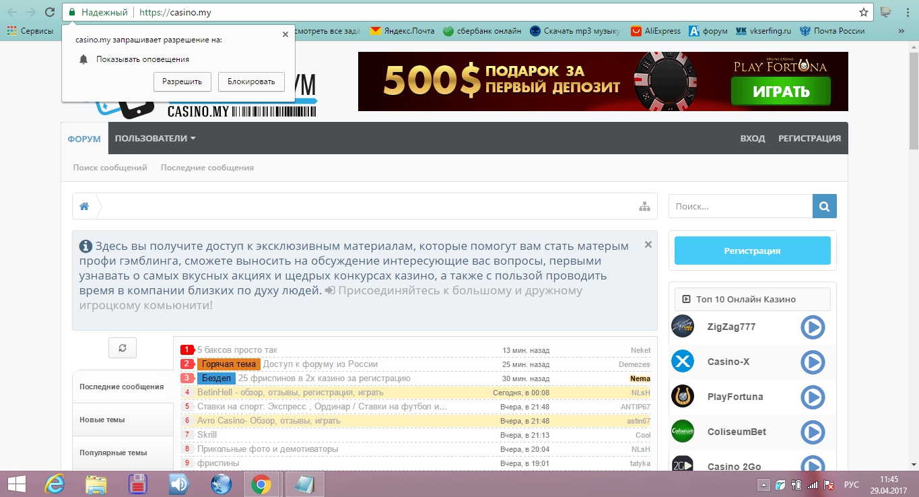Select the Популярные темы side tab

[x=123, y=453]
